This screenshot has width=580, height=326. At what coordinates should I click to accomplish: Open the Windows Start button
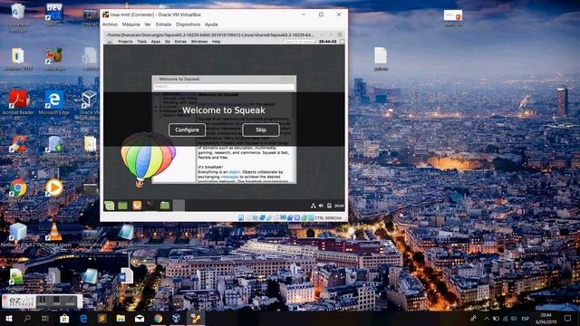9,318
